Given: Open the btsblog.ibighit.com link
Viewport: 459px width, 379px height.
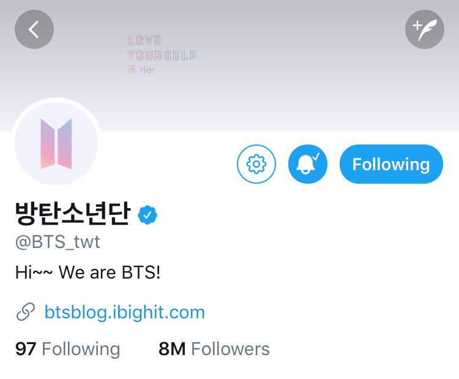Looking at the screenshot, I should 124,312.
